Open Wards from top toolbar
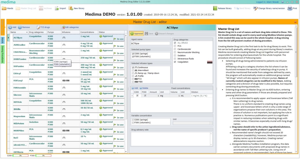Image resolution: width=300 pixels, height=159 pixels. 7,8
